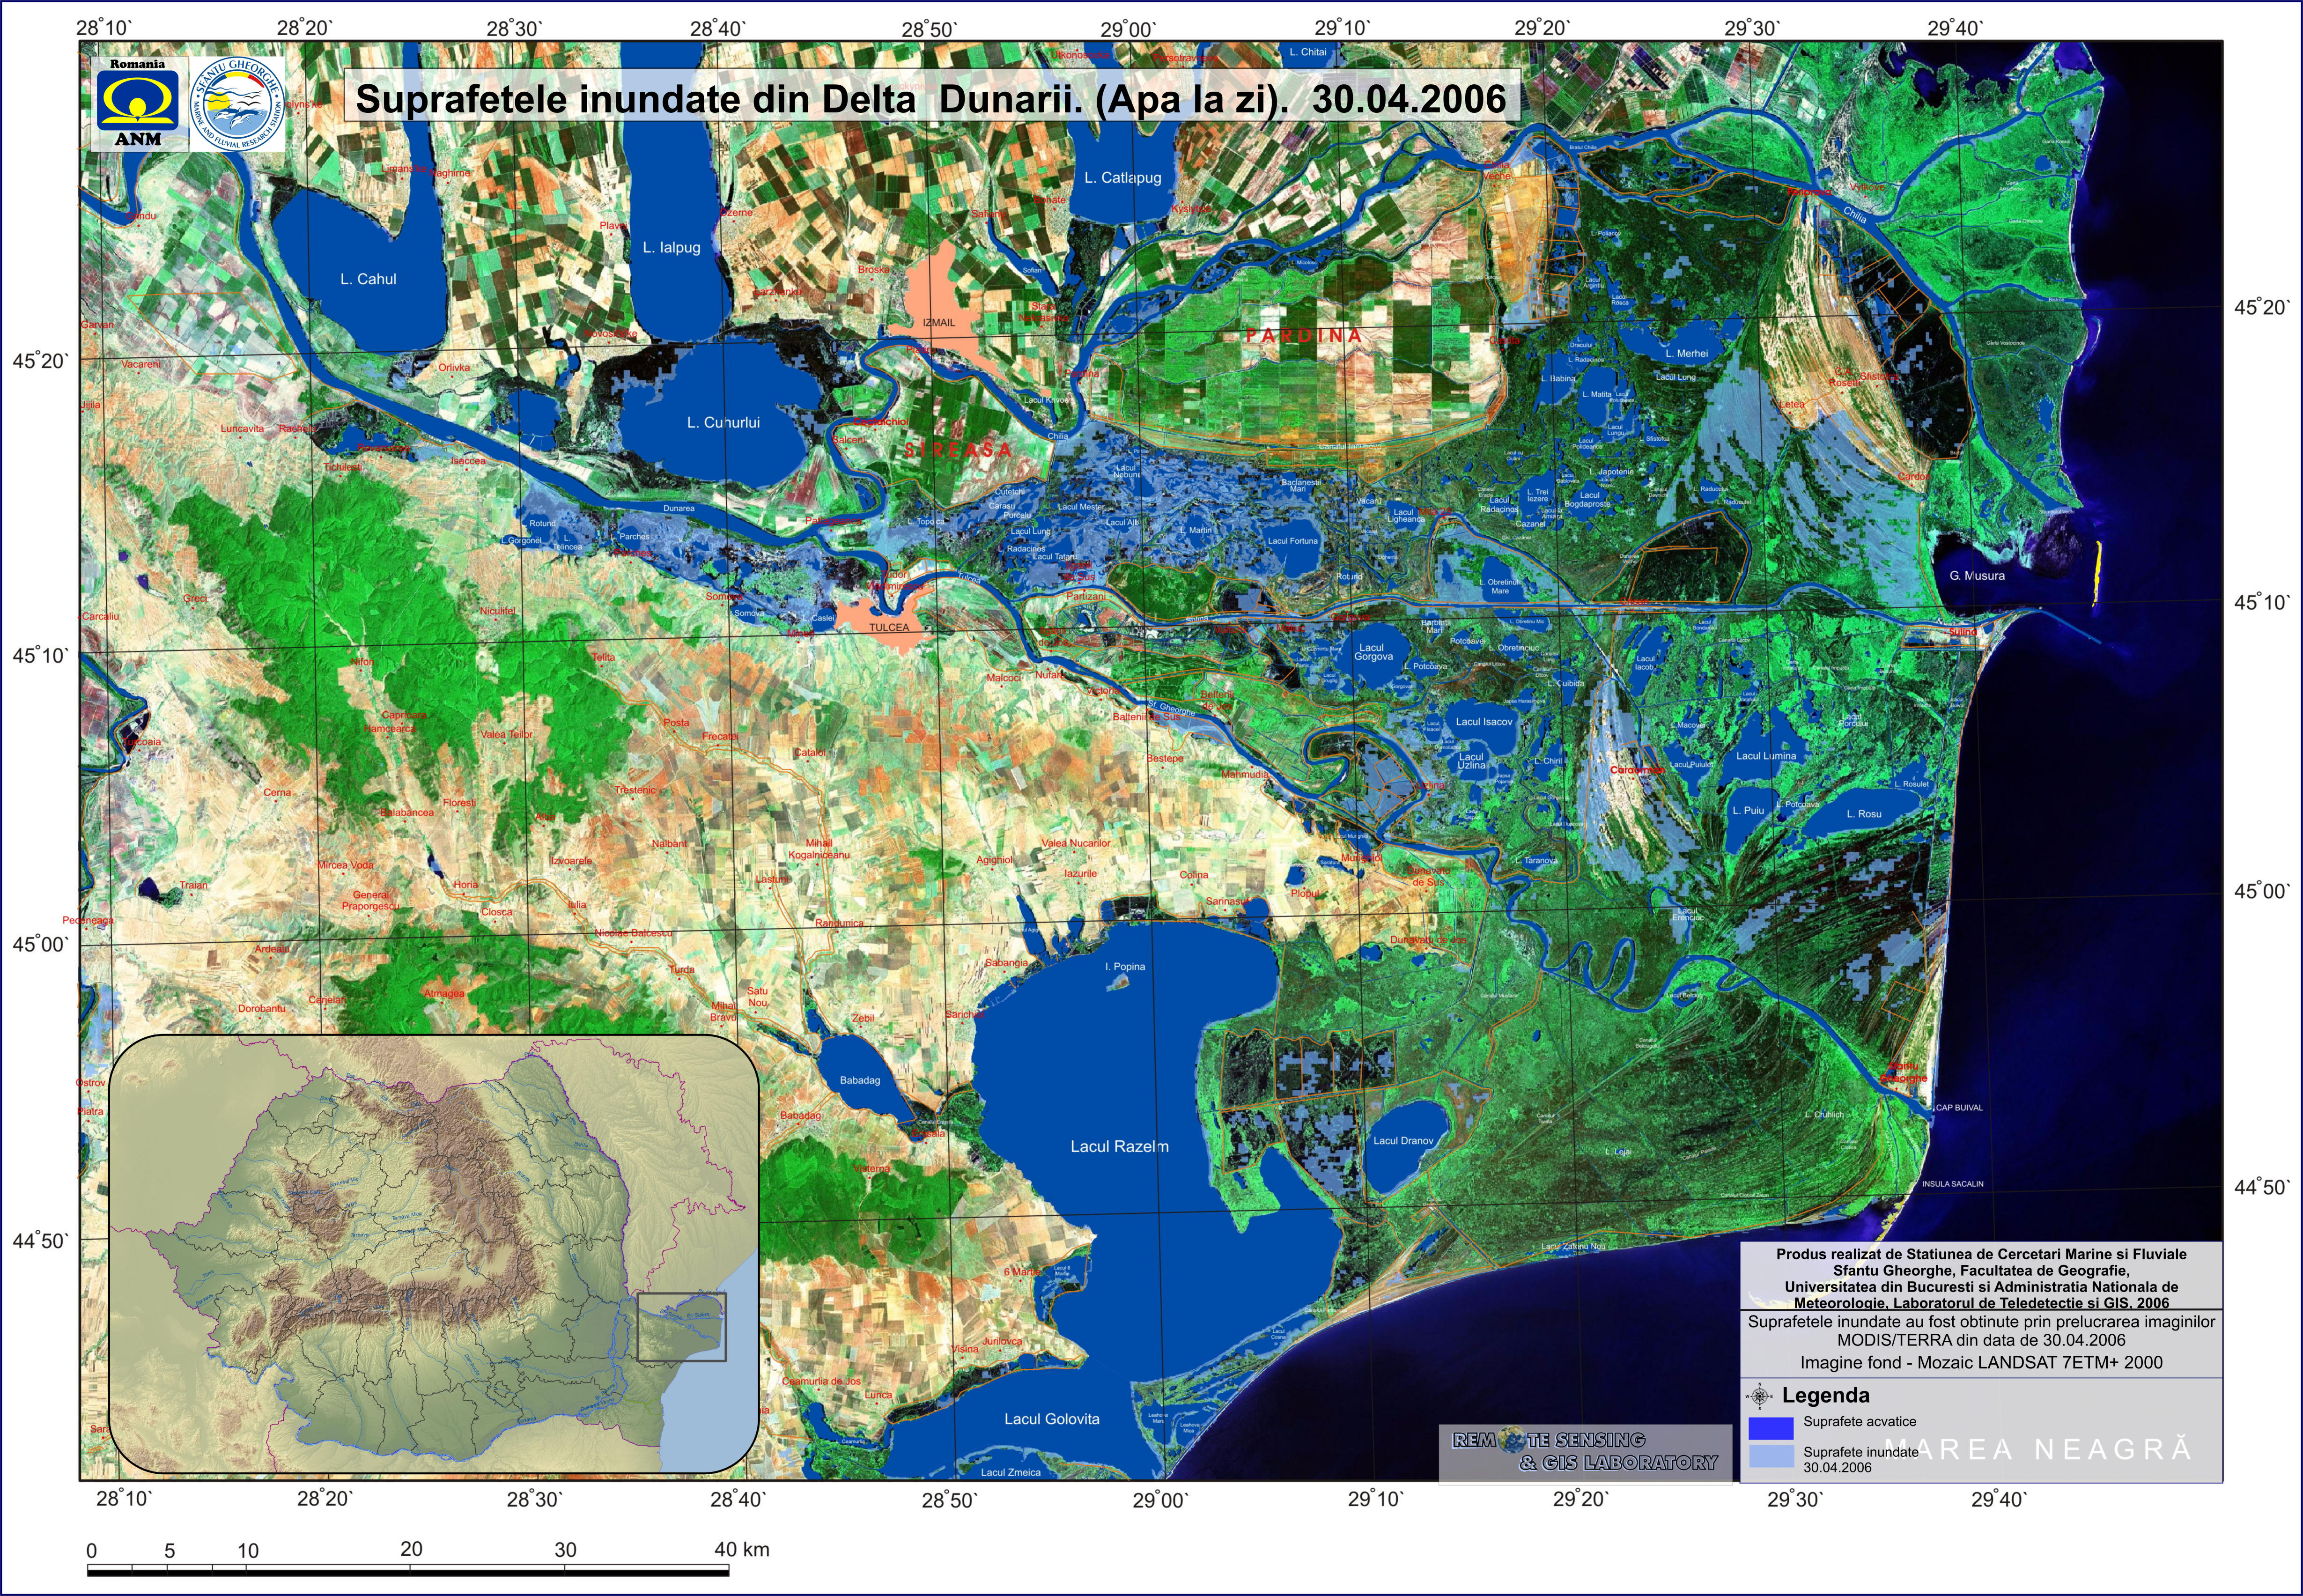Click the 'Lacul Fortuna' label

pos(1293,540)
